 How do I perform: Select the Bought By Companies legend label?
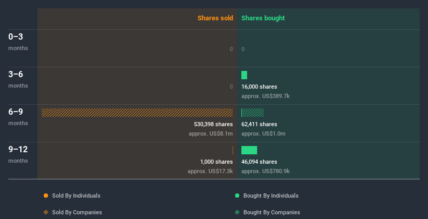click(x=272, y=212)
